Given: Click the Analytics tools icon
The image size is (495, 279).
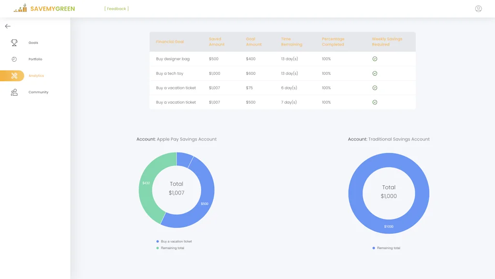Looking at the screenshot, I should point(14,76).
